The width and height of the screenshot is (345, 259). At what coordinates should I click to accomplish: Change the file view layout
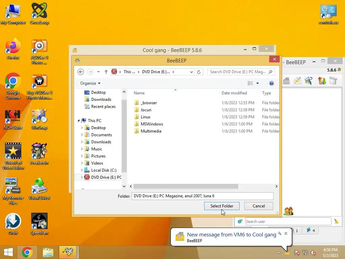(x=250, y=83)
